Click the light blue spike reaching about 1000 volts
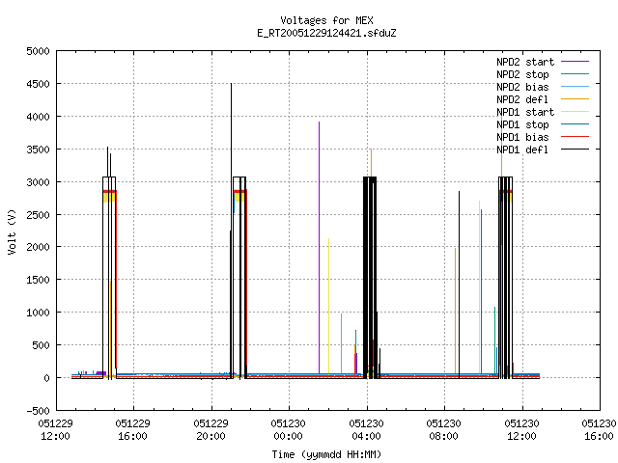Viewport: 618px width, 463px height. pos(341,343)
